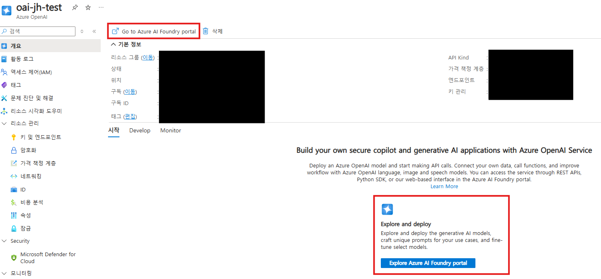
Task: Click the 삭제 delete button
Action: point(213,31)
